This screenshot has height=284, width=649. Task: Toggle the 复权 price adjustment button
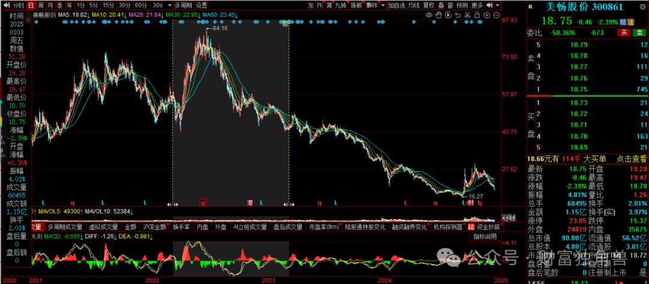(428, 5)
